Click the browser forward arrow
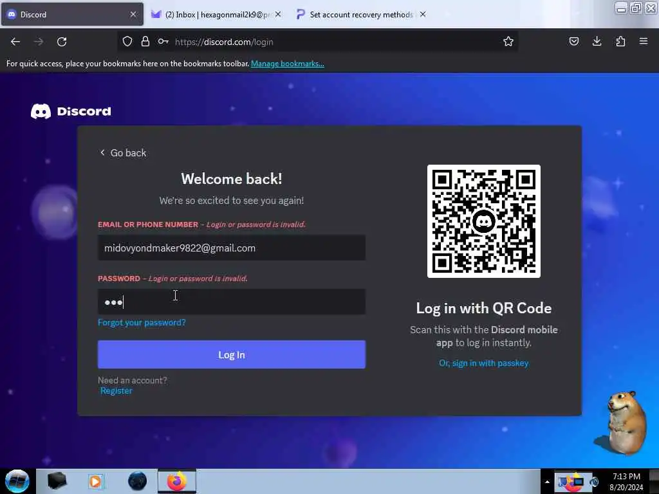The height and width of the screenshot is (494, 659). [x=38, y=42]
